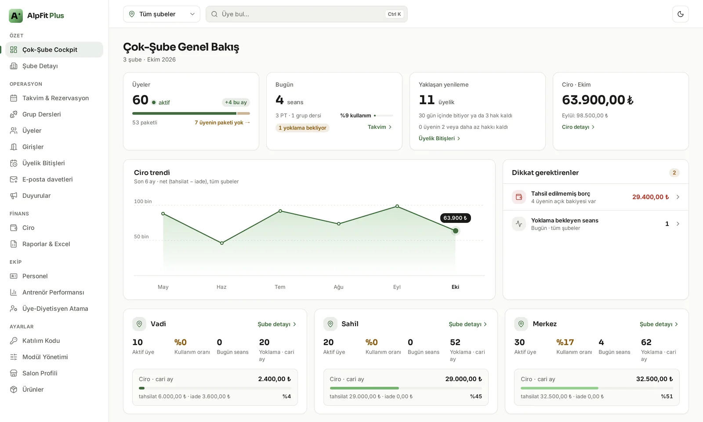Click the Eki data point on chart
The height and width of the screenshot is (422, 703).
tap(456, 231)
